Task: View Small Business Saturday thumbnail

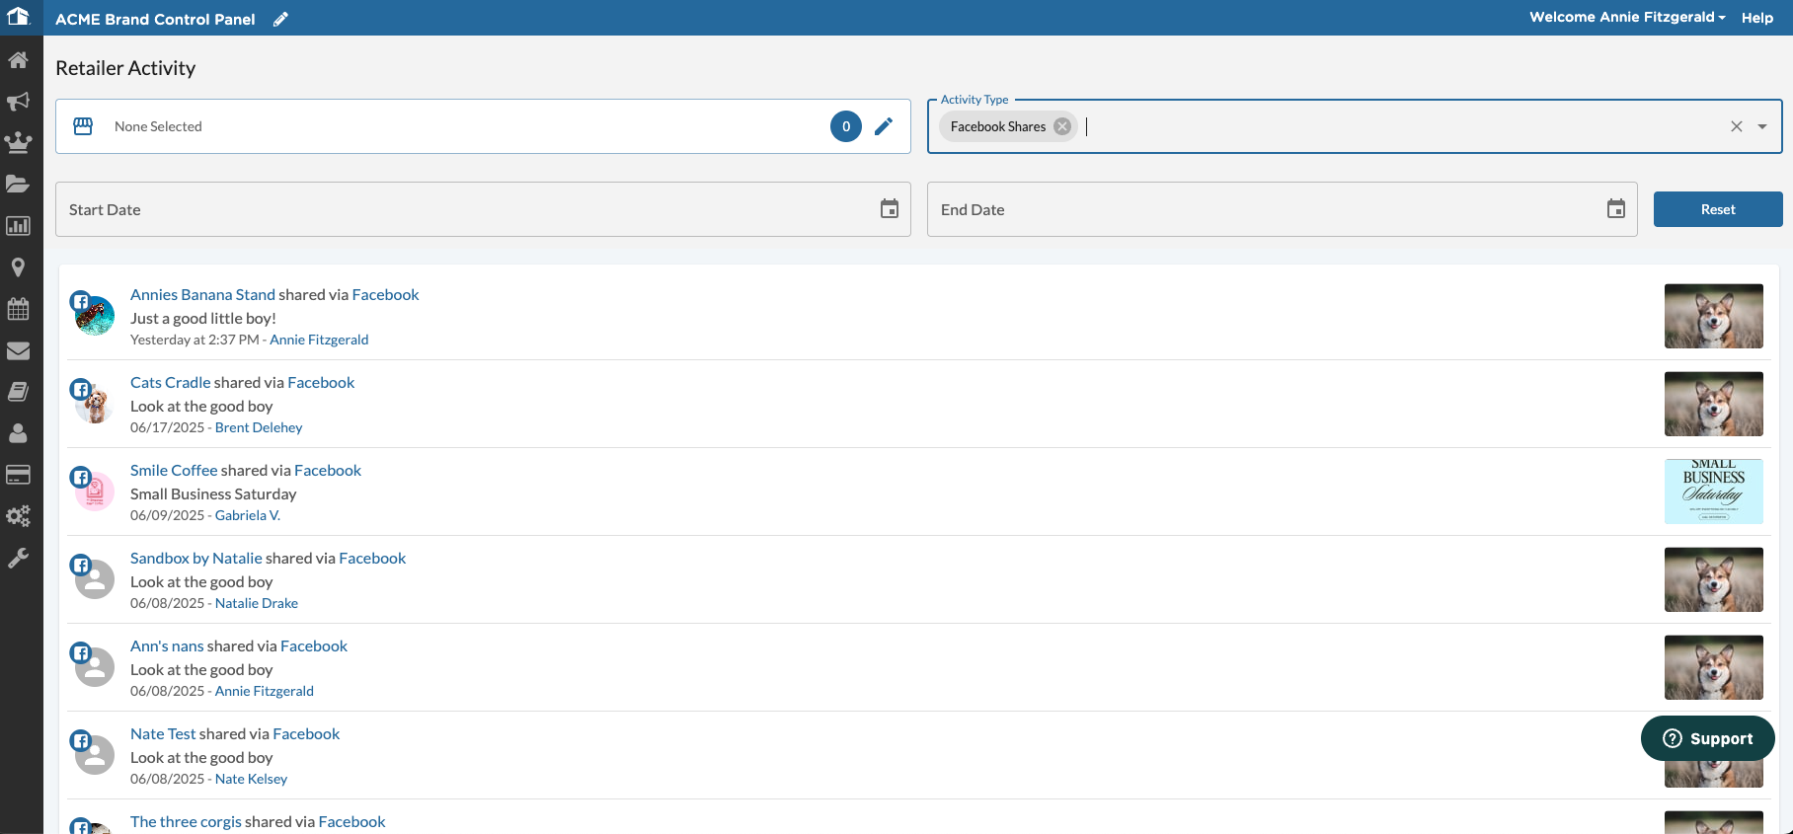Action: coord(1714,492)
